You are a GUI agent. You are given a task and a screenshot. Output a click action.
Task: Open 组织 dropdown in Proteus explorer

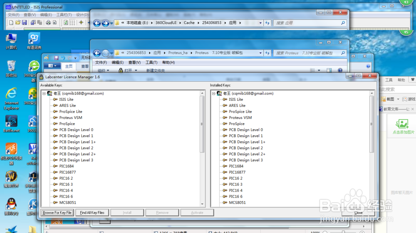103,70
